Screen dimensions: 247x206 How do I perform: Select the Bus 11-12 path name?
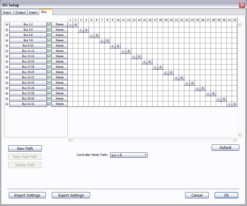tap(28, 51)
